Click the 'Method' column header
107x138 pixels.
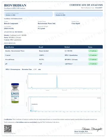click(67, 47)
